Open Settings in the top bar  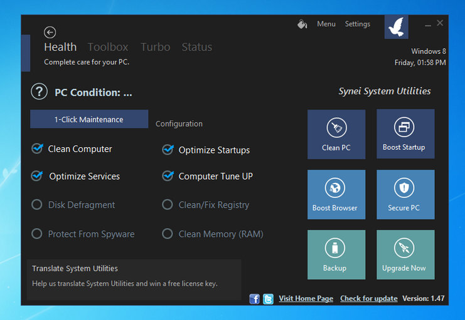click(357, 24)
